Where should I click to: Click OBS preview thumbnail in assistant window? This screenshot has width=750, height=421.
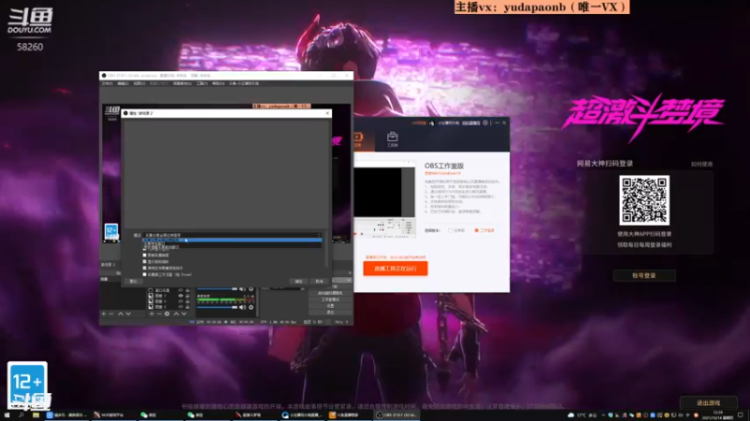(384, 199)
